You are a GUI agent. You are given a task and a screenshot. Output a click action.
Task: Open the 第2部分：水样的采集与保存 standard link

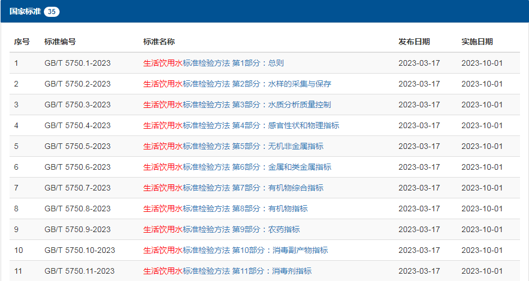pyautogui.click(x=237, y=84)
